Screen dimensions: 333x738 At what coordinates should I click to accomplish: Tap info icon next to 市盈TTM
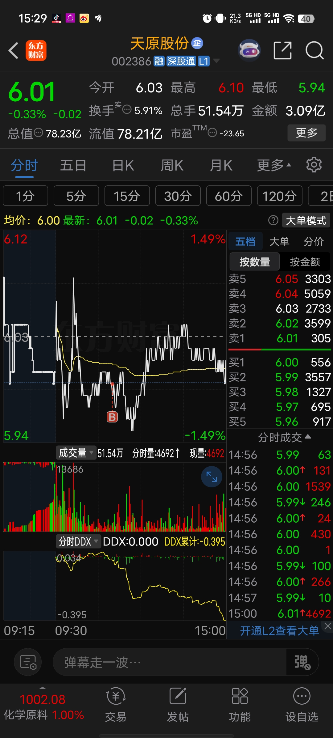click(212, 133)
